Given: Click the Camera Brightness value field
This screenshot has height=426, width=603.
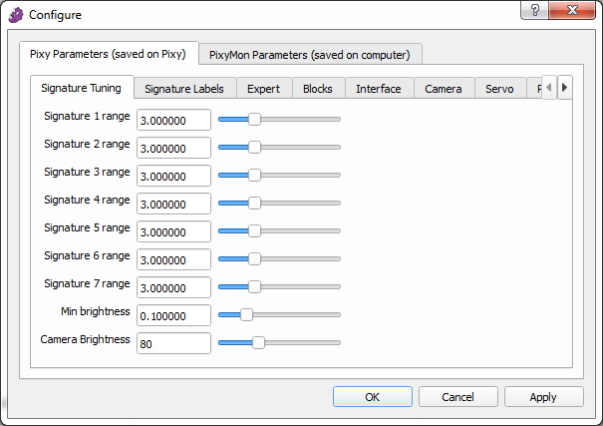Looking at the screenshot, I should [173, 343].
